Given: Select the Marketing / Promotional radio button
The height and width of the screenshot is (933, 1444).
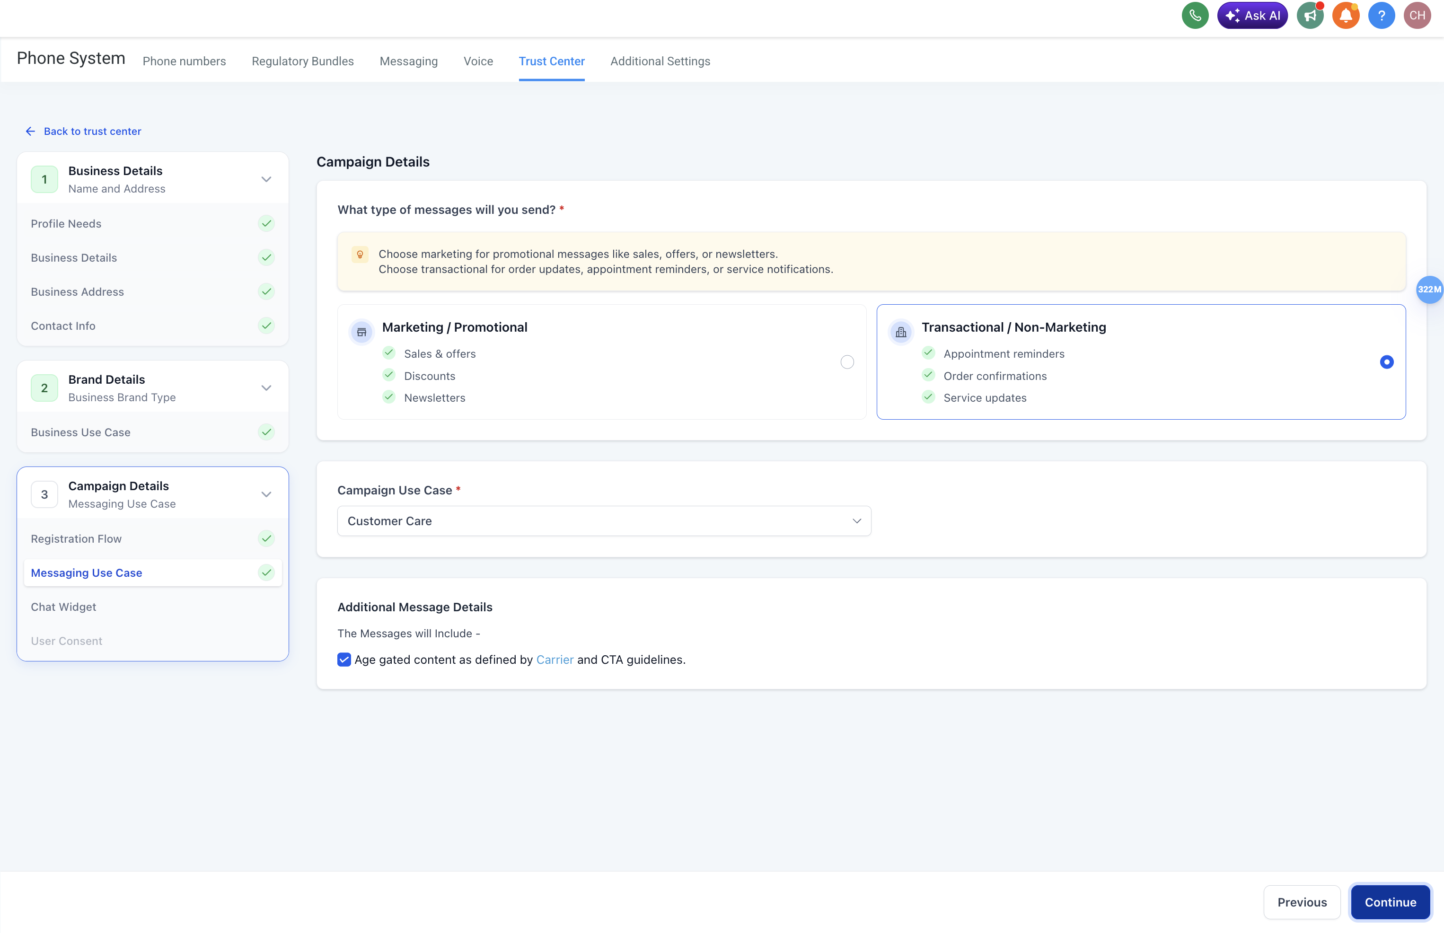Looking at the screenshot, I should click(847, 362).
